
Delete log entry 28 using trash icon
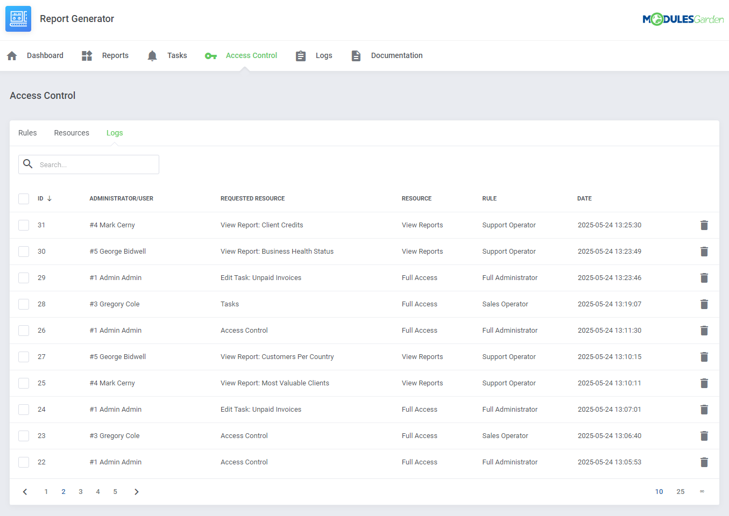click(x=704, y=304)
